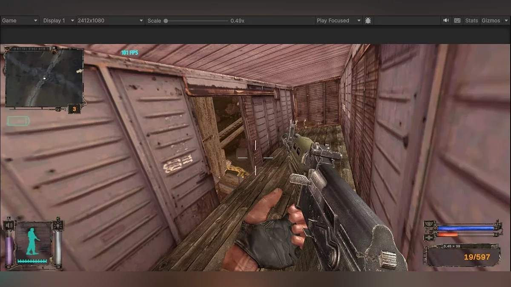Toggle the bug-shaped VSync icon

coord(368,20)
